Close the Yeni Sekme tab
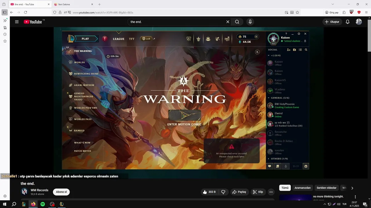The height and width of the screenshot is (208, 371). 92,4
